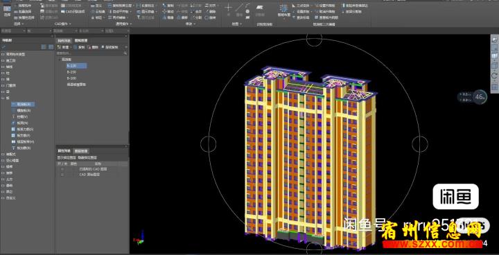
Task: Click 删除 in the 修改 group
Action: coord(211,12)
